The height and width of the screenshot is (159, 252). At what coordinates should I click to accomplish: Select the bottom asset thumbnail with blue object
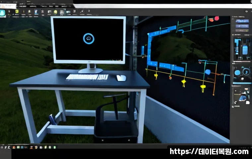tap(241, 96)
